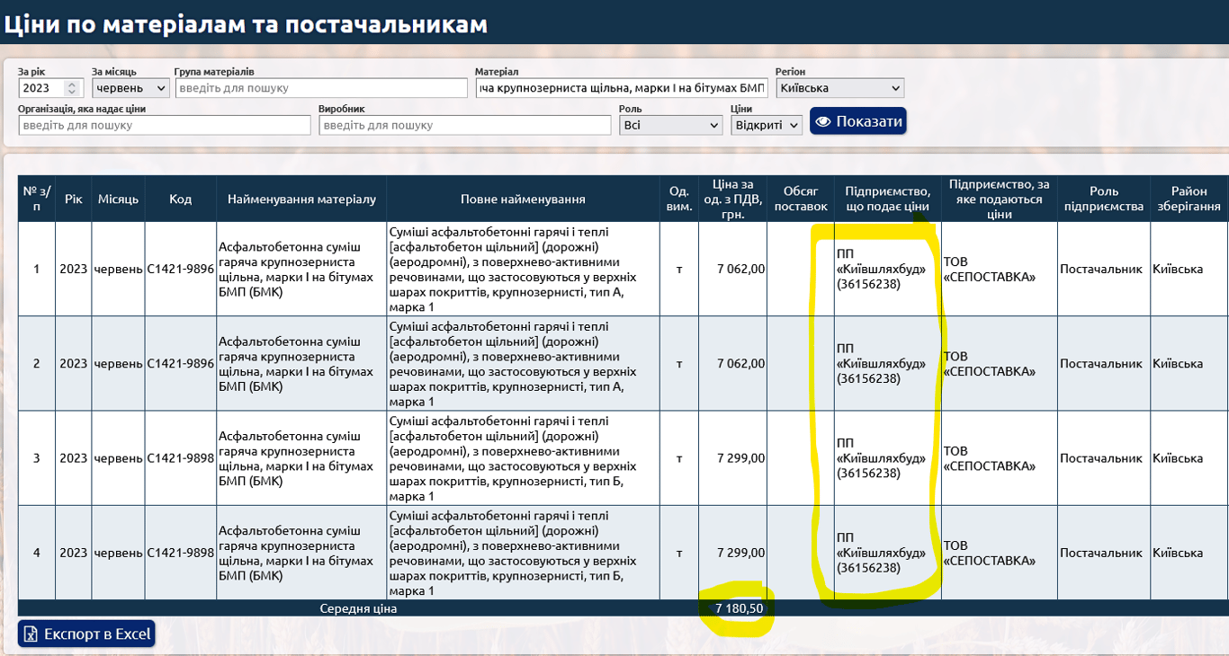The width and height of the screenshot is (1229, 656).
Task: Select the Найменування матеріалу column header
Action: pos(301,199)
